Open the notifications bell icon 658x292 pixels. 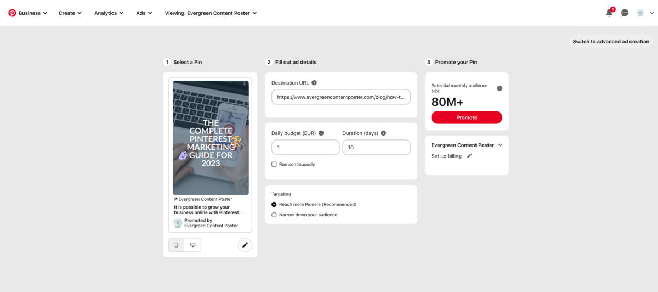pyautogui.click(x=609, y=13)
